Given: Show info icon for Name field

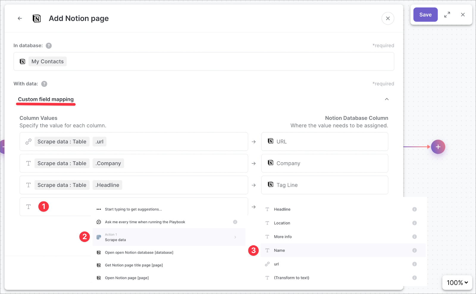Looking at the screenshot, I should (x=414, y=251).
